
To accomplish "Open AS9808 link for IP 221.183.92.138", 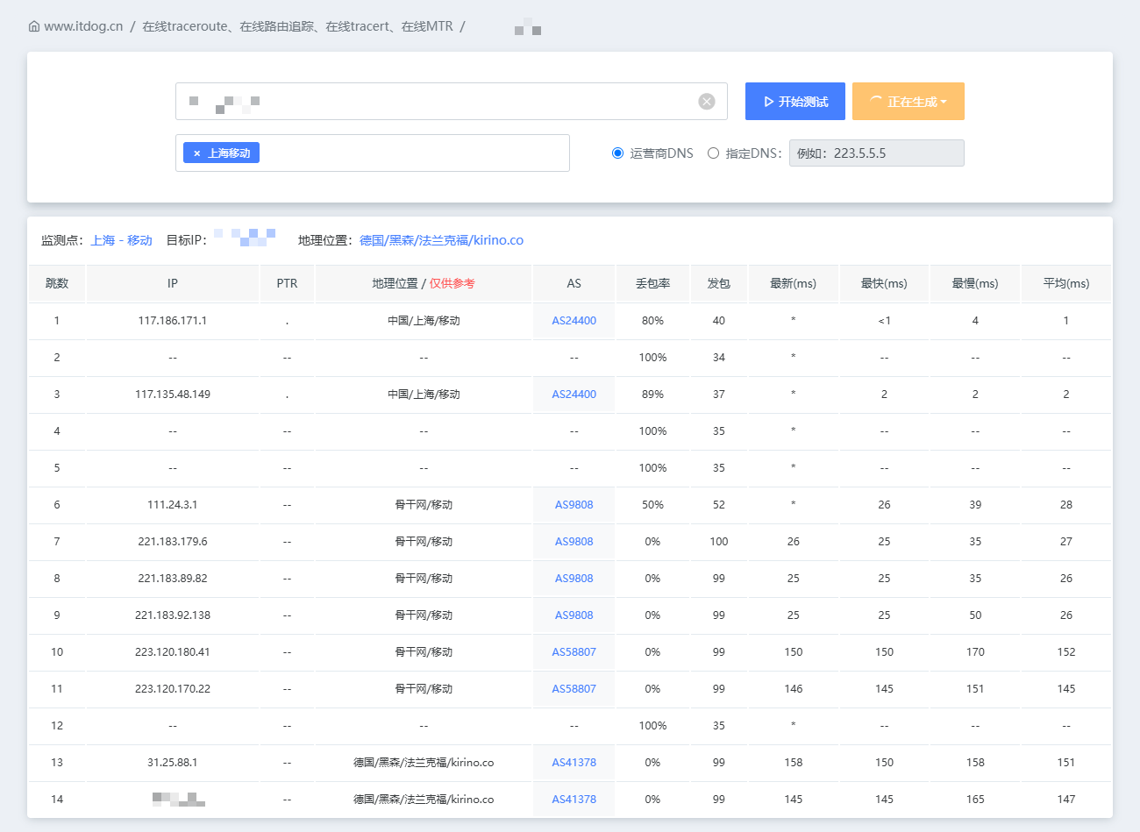I will click(574, 615).
